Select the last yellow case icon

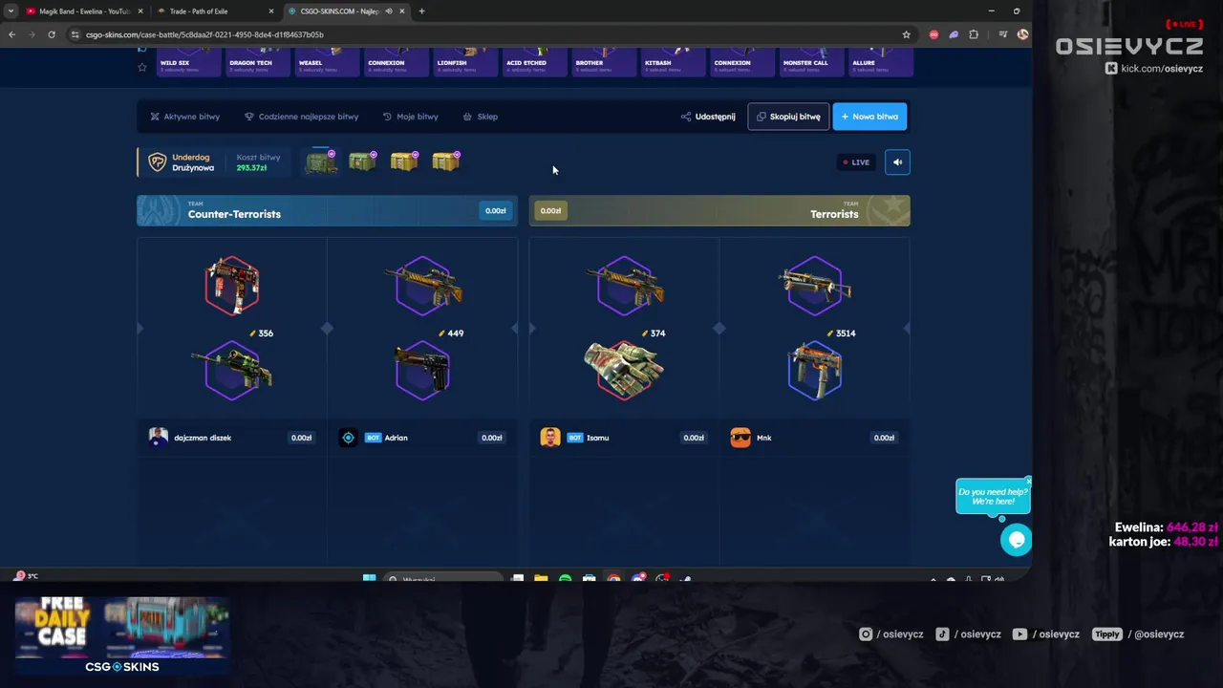(446, 161)
